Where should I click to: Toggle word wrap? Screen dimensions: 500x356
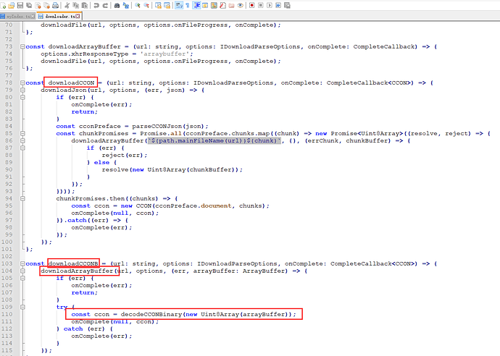pyautogui.click(x=179, y=5)
